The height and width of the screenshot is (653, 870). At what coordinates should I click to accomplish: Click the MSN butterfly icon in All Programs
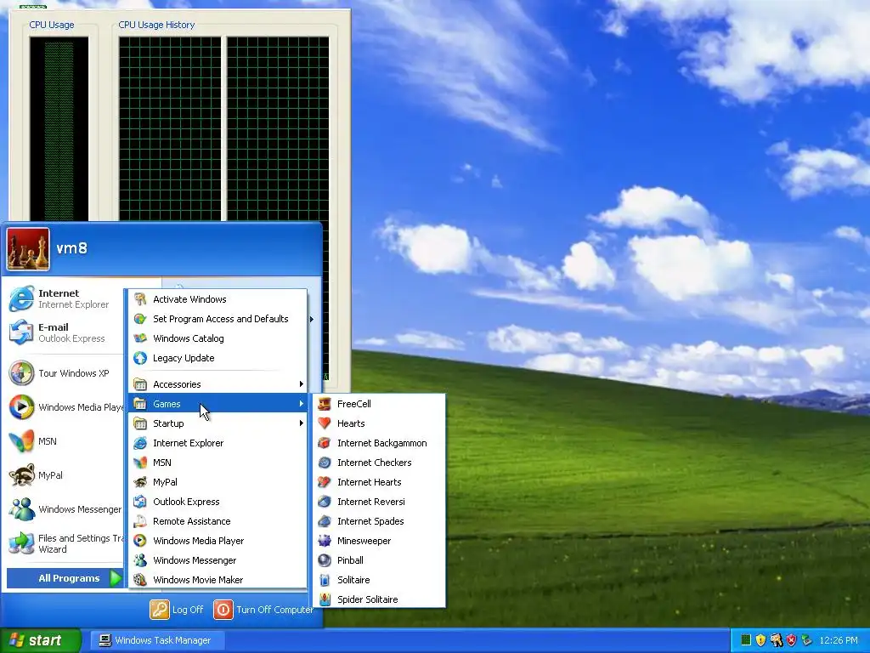click(140, 463)
